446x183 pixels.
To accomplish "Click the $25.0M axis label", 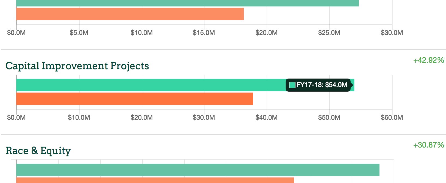I will [x=329, y=33].
